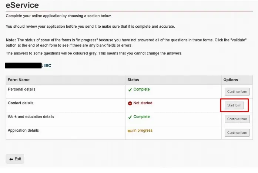Click the left arrow icon in Exit

point(11,159)
